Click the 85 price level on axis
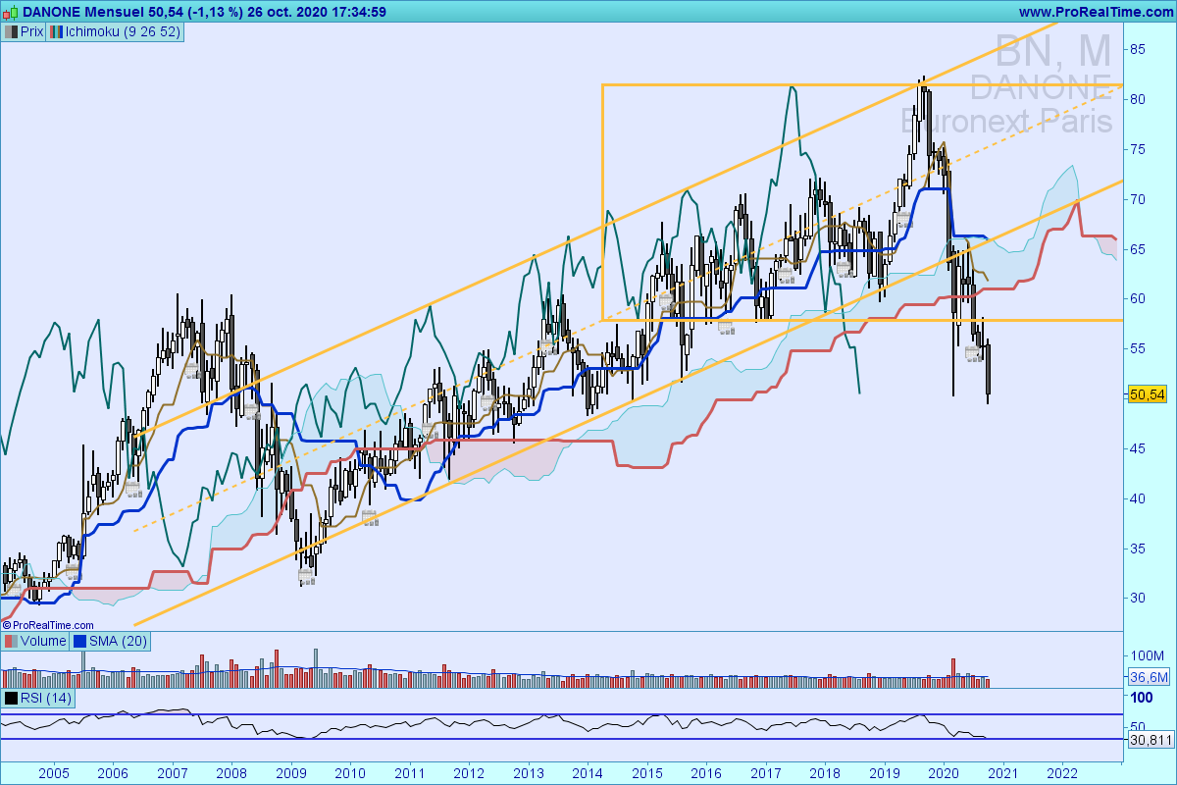 (1137, 48)
